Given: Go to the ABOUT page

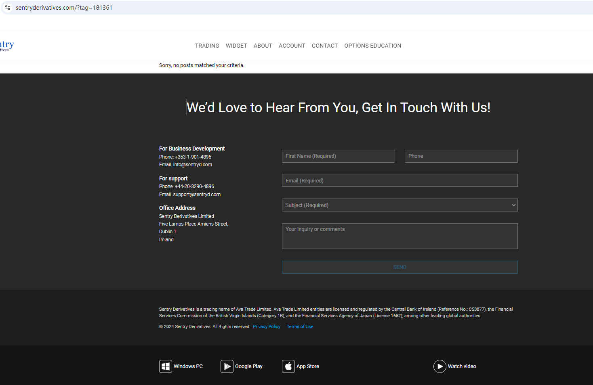Looking at the screenshot, I should pos(263,46).
